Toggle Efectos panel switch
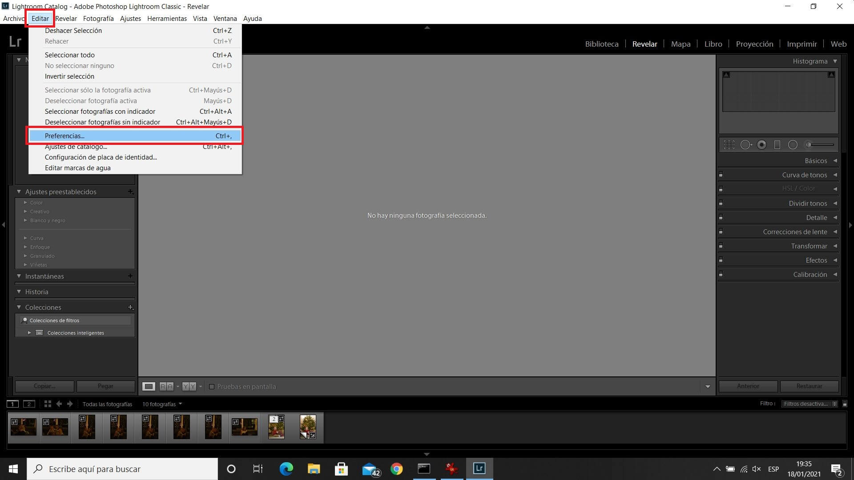The image size is (854, 480). [x=721, y=260]
